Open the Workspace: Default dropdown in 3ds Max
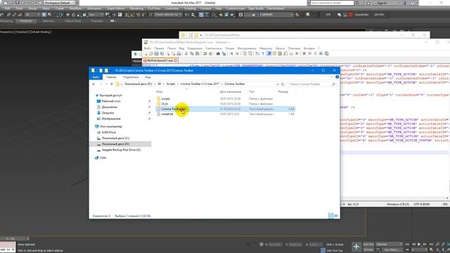This screenshot has height=253, width=450. 58,3
